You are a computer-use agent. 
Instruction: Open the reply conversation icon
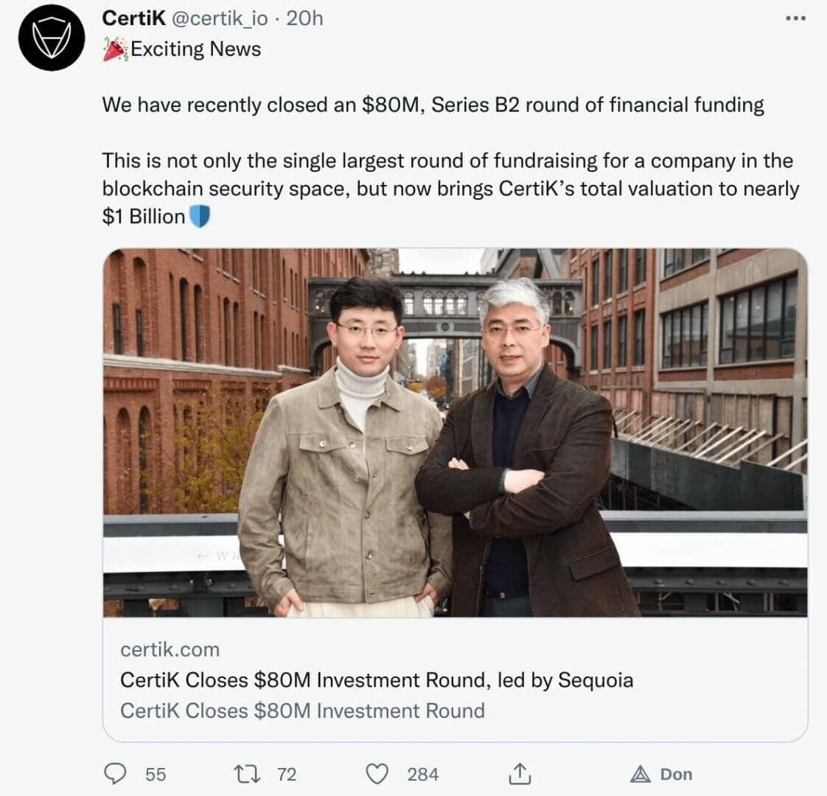pyautogui.click(x=115, y=775)
